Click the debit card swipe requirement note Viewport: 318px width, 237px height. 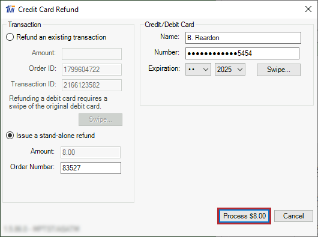[58, 102]
